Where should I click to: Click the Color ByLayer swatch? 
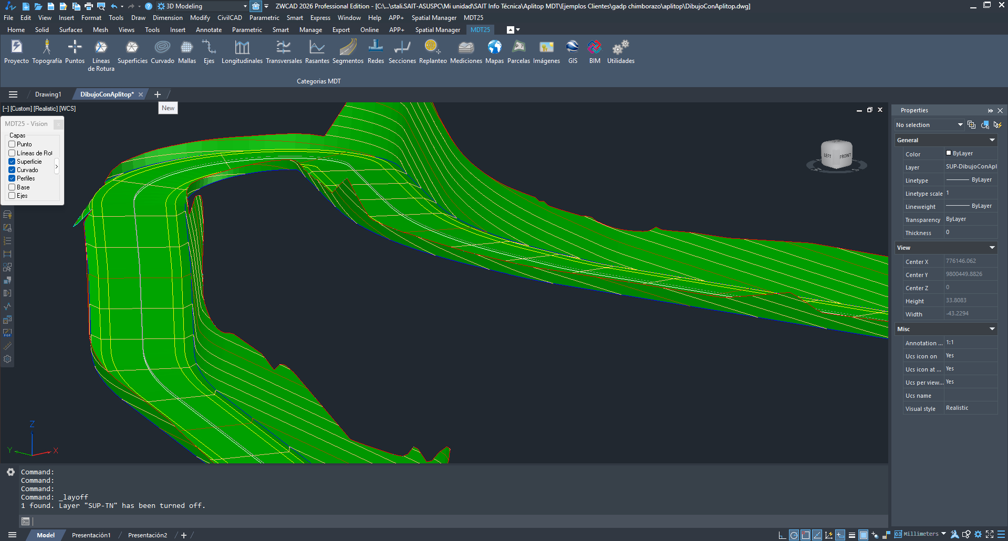coord(949,153)
